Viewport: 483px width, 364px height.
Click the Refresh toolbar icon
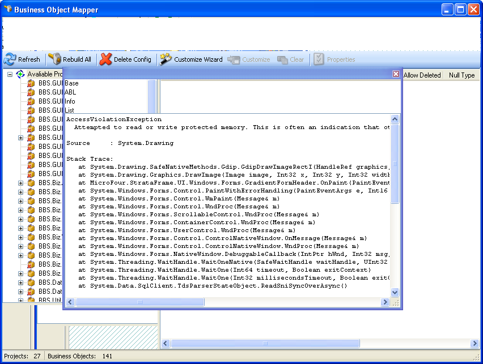click(10, 59)
